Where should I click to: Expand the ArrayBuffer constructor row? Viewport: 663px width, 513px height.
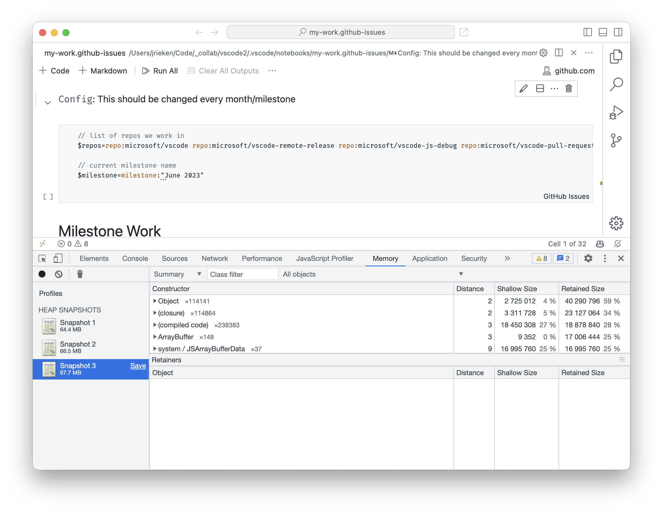click(x=155, y=337)
